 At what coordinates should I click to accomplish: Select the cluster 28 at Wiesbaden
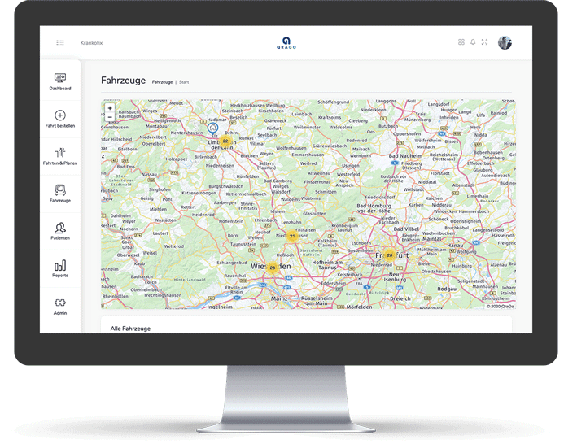click(273, 268)
